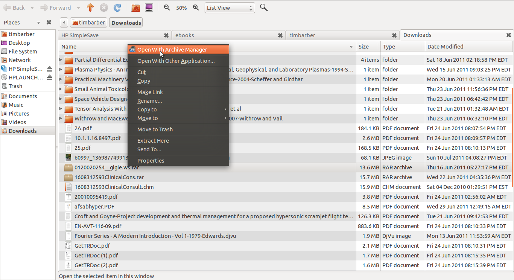Image resolution: width=514 pixels, height=280 pixels.
Task: Expand the Tensor Analysis folder
Action: pos(61,109)
